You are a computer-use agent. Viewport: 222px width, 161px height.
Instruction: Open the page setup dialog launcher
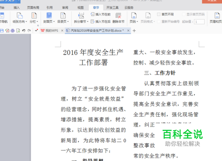click(38, 25)
